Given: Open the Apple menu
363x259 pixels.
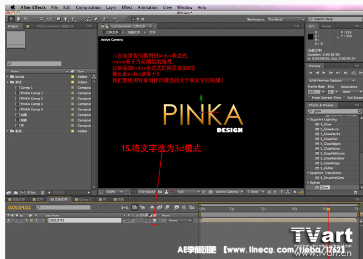Looking at the screenshot, I should [x=13, y=7].
